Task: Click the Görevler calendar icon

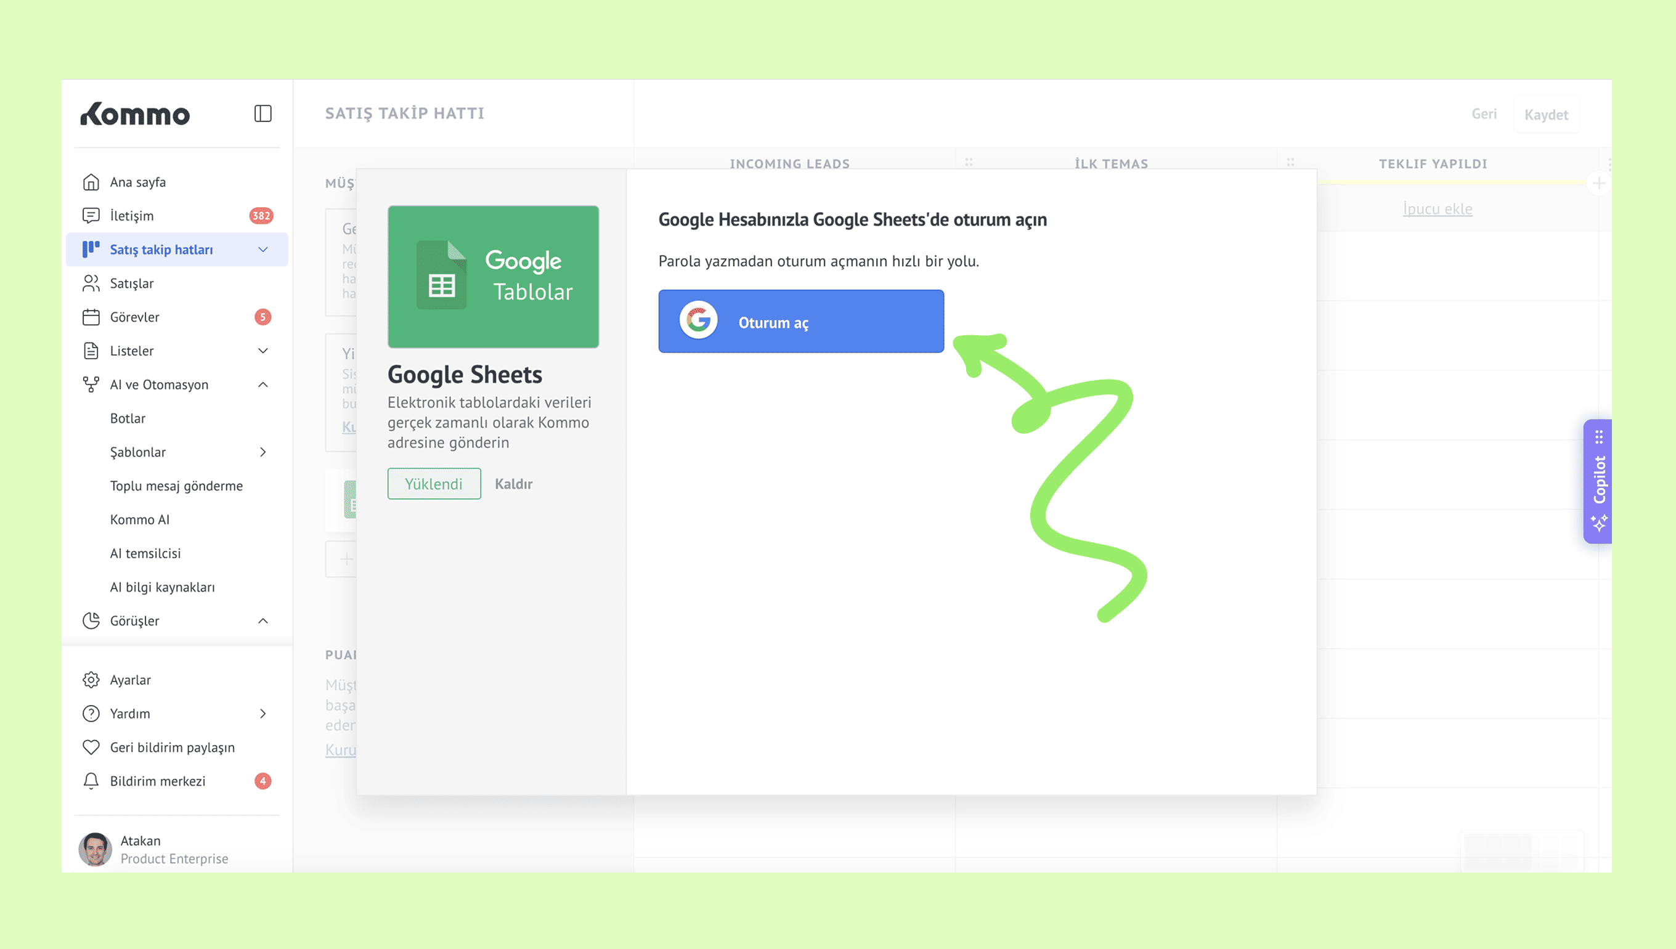Action: pos(91,317)
